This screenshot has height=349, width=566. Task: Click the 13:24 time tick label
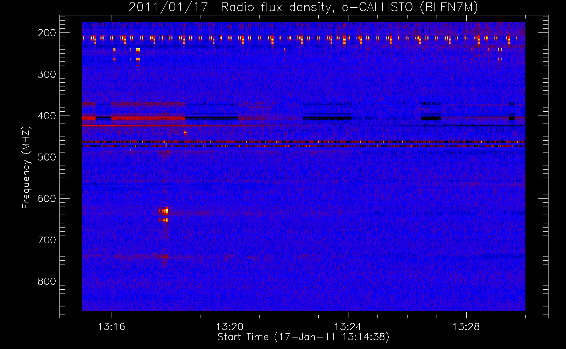(x=348, y=327)
